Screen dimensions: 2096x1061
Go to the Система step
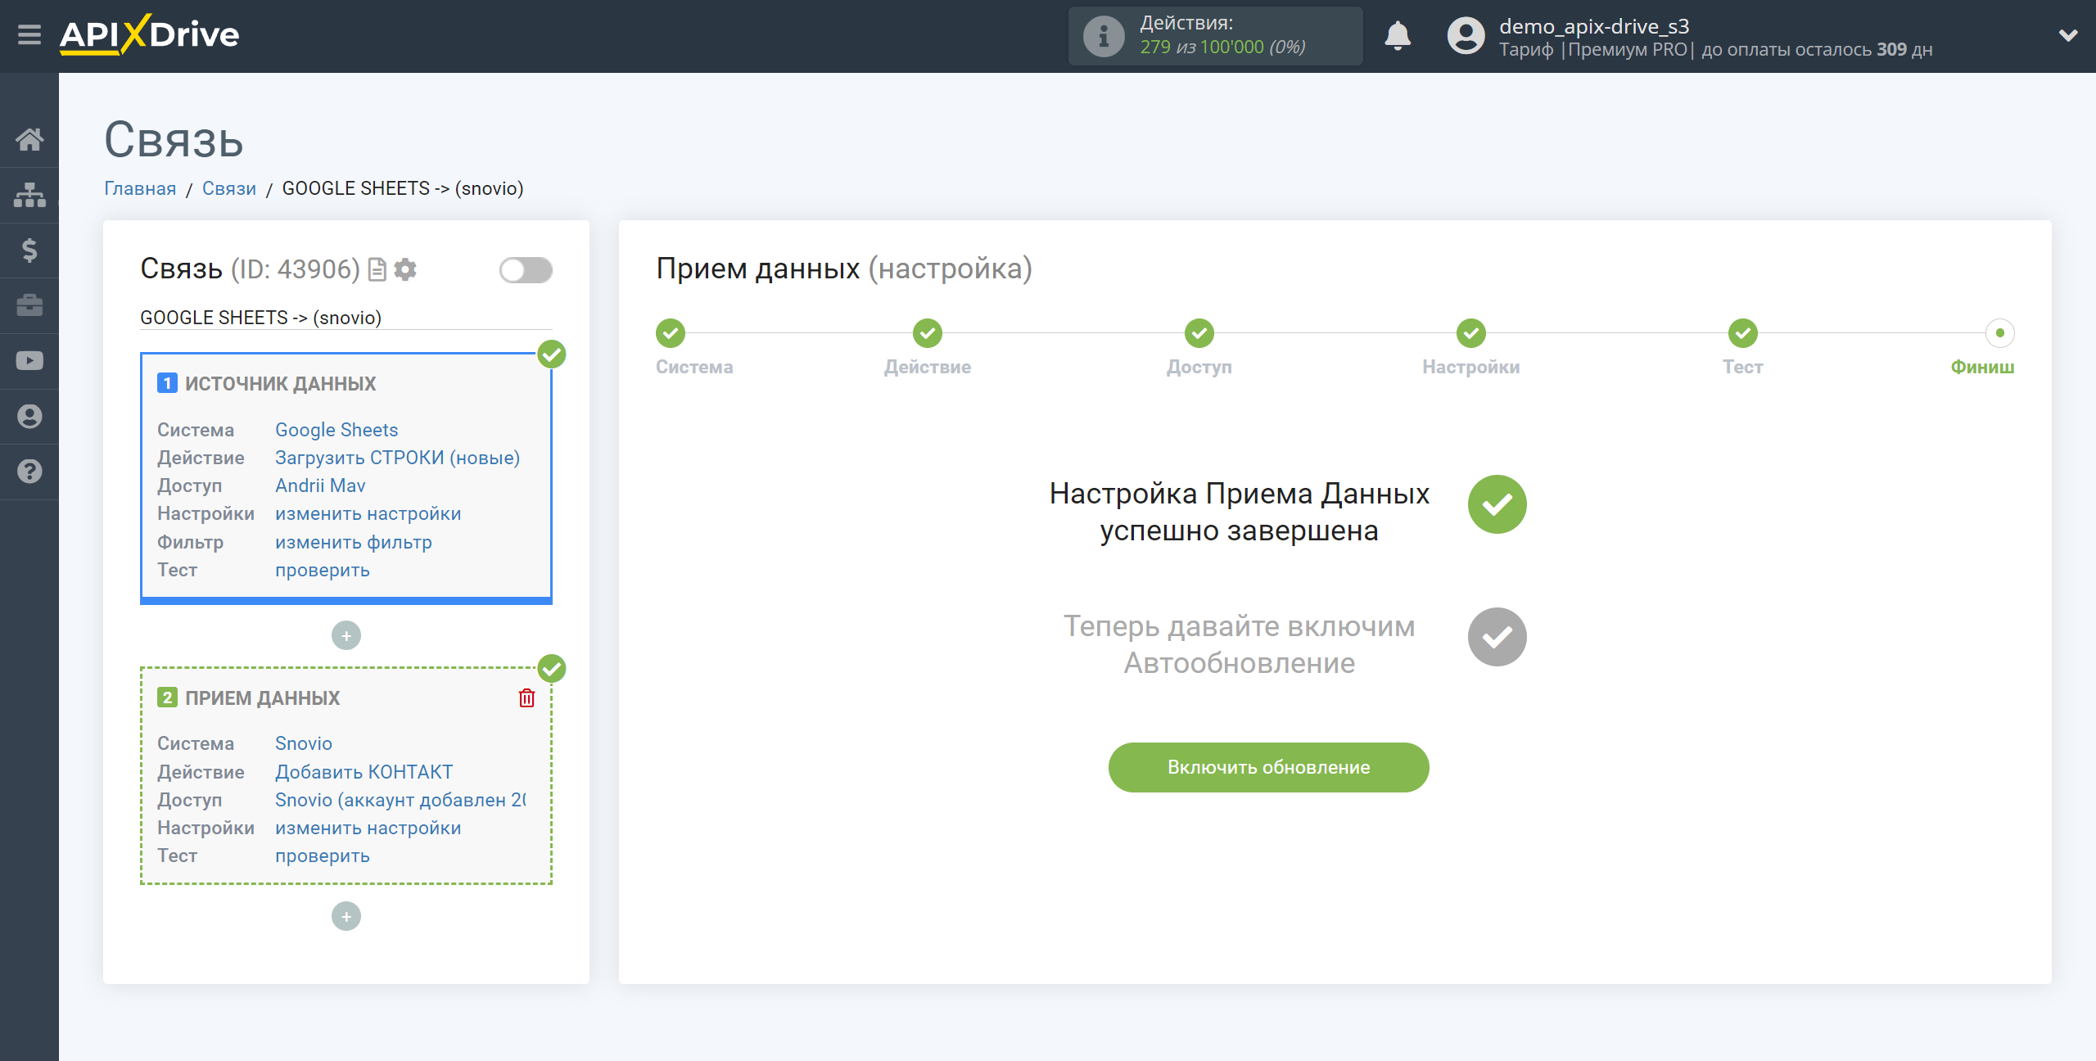[671, 333]
